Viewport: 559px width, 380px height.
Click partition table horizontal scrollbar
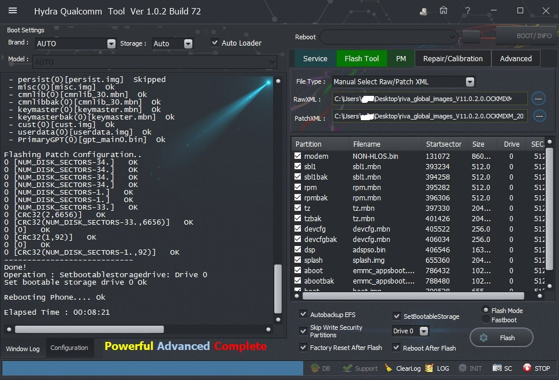(x=413, y=296)
